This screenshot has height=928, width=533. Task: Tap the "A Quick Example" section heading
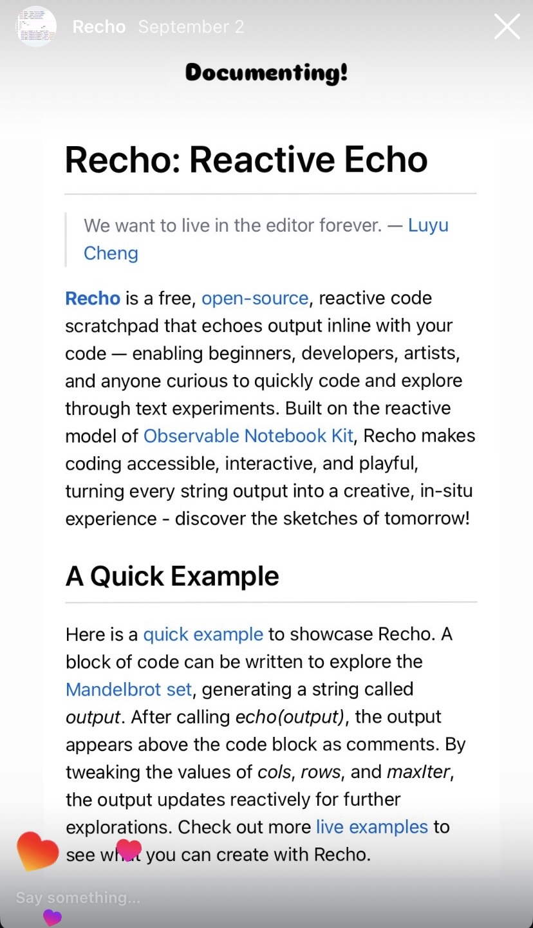(x=173, y=576)
